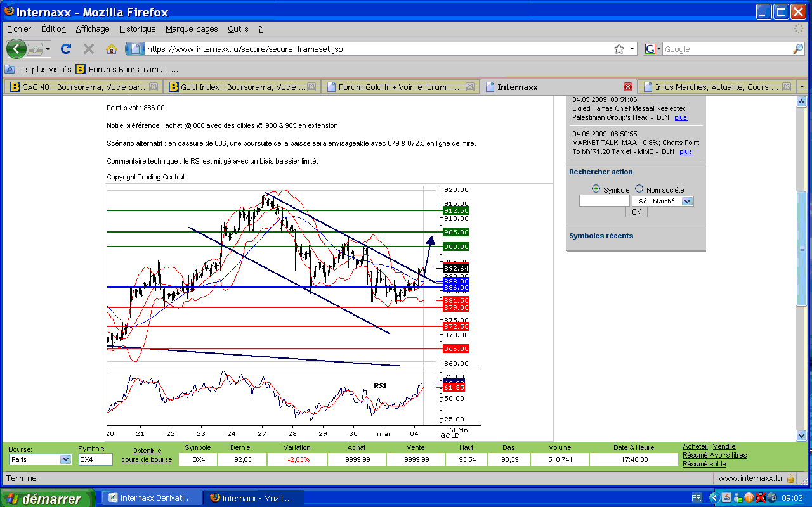
Task: Click the Vendre link
Action: tap(724, 447)
